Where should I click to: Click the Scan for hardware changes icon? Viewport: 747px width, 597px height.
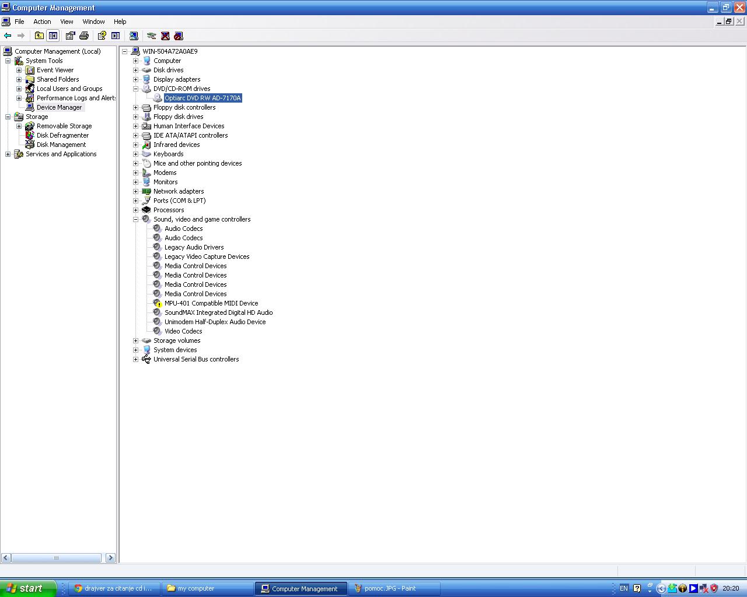(x=134, y=36)
